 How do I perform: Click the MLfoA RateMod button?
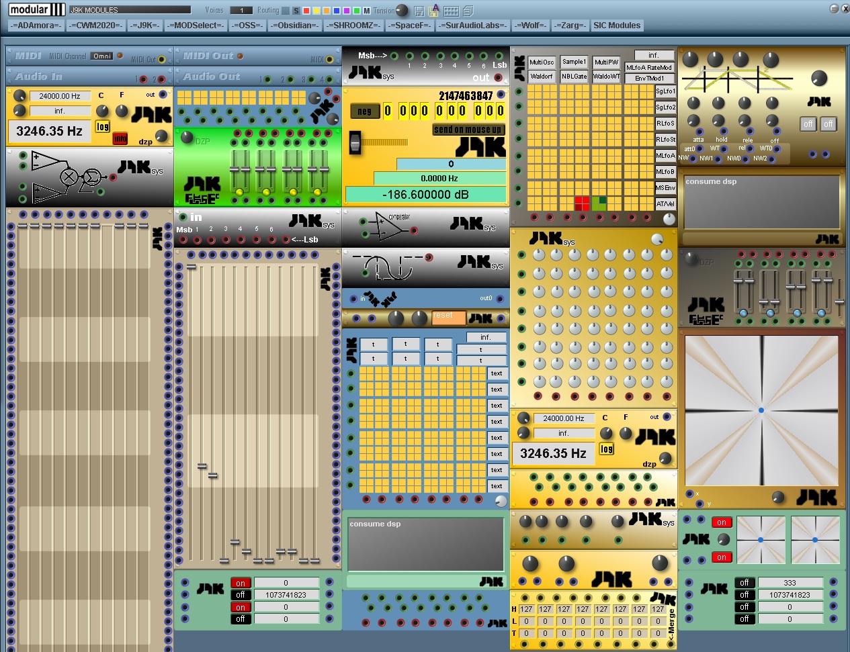pyautogui.click(x=649, y=67)
